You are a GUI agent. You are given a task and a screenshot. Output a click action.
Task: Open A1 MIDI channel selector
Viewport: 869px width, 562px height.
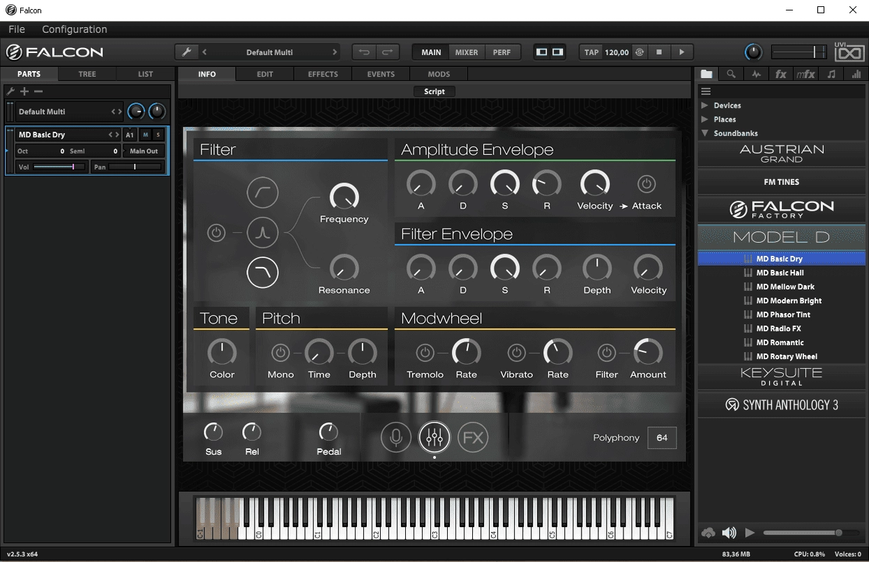click(x=130, y=135)
